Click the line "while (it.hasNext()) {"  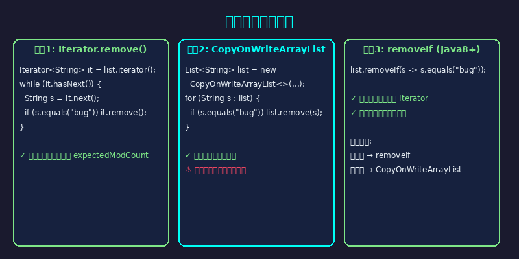pos(60,84)
